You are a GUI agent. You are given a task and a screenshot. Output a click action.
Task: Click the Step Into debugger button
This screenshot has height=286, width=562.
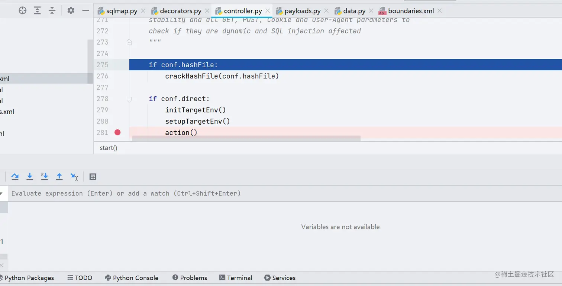pos(30,177)
